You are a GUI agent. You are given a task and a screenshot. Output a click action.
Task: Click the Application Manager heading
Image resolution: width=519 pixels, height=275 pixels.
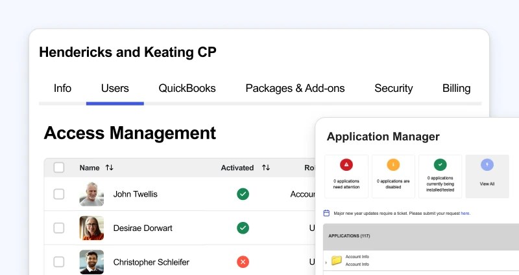[x=383, y=137]
